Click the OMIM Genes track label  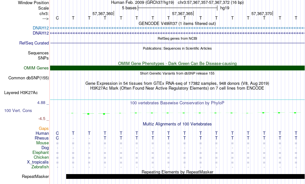pos(36,68)
